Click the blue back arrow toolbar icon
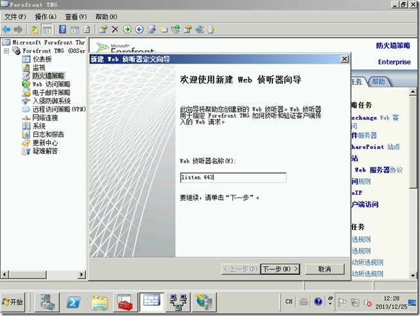Image resolution: width=420 pixels, height=316 pixels. click(x=6, y=29)
